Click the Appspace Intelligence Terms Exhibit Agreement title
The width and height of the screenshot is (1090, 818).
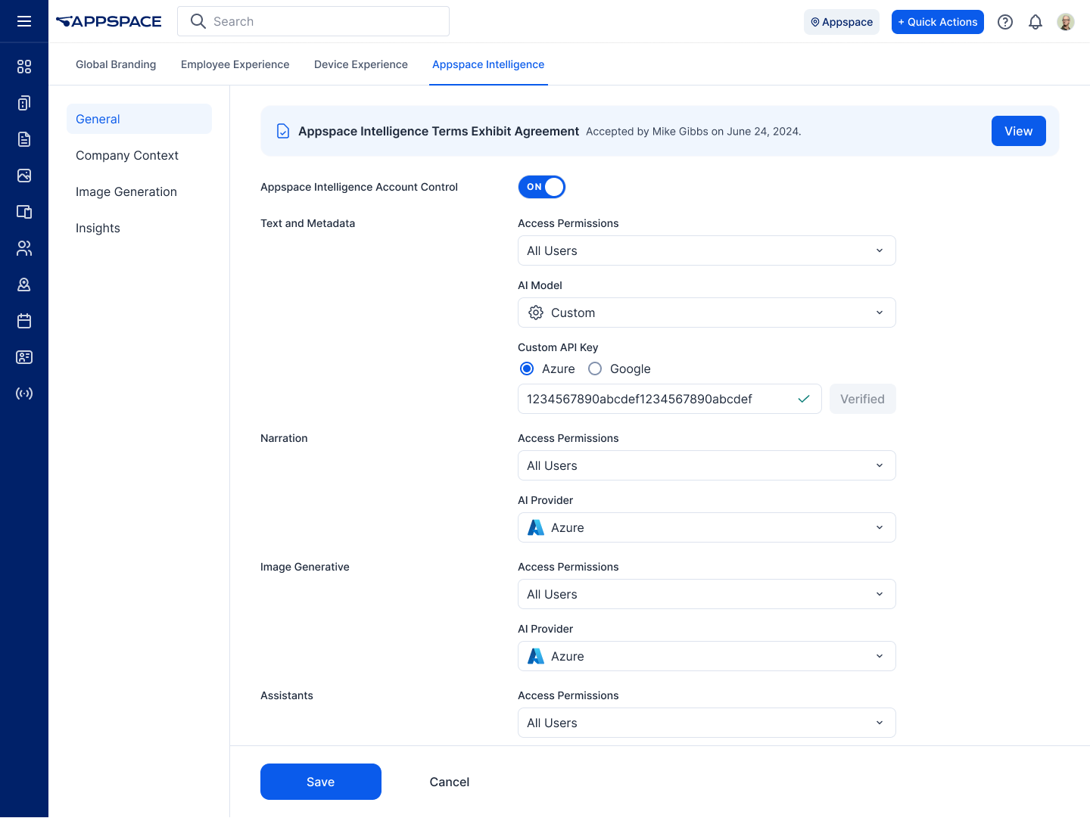pos(439,131)
